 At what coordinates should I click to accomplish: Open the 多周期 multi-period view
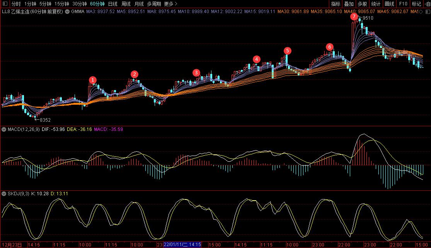(x=154, y=4)
